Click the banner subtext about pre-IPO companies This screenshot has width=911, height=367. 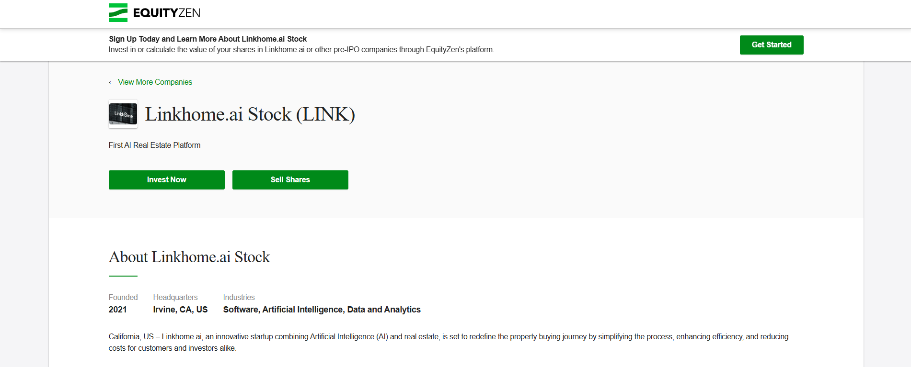tap(301, 50)
